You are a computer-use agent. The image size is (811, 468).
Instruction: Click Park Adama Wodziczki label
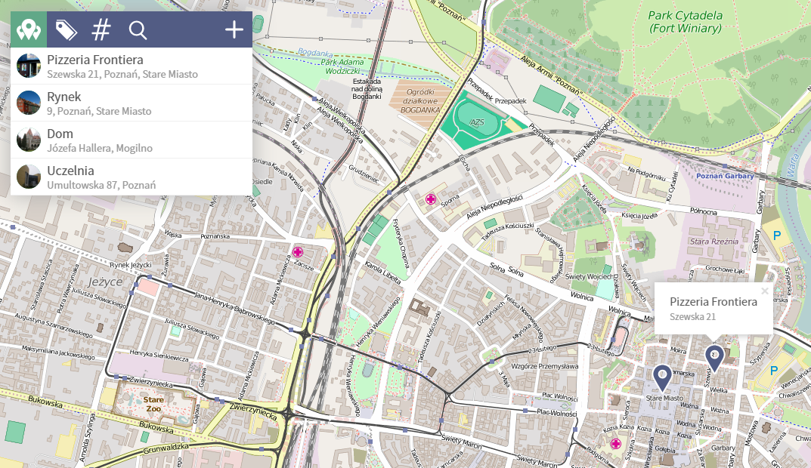342,66
